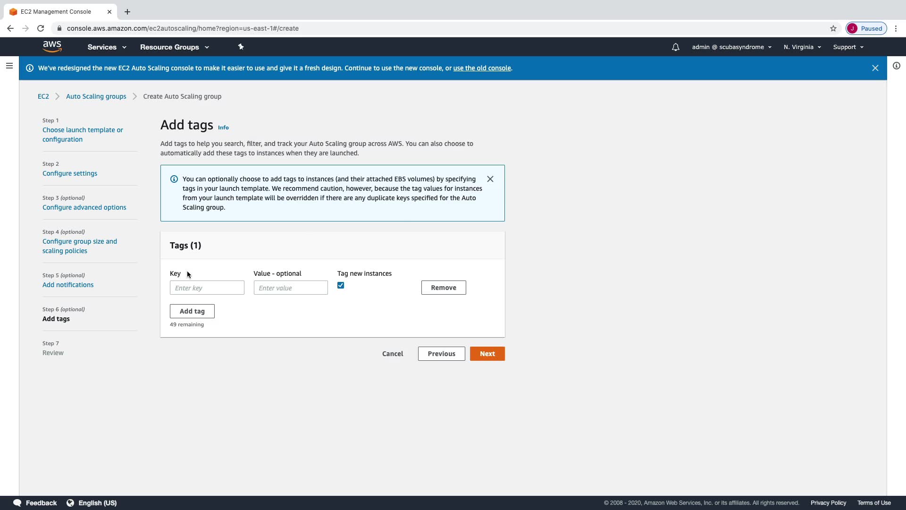Dismiss the blue redesigned console banner

point(875,68)
